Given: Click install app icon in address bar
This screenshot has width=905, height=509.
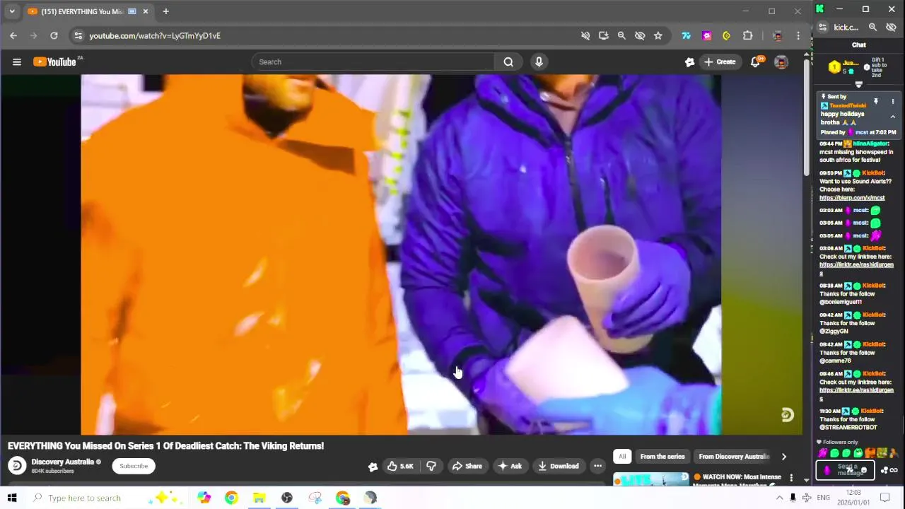Looking at the screenshot, I should 603,36.
